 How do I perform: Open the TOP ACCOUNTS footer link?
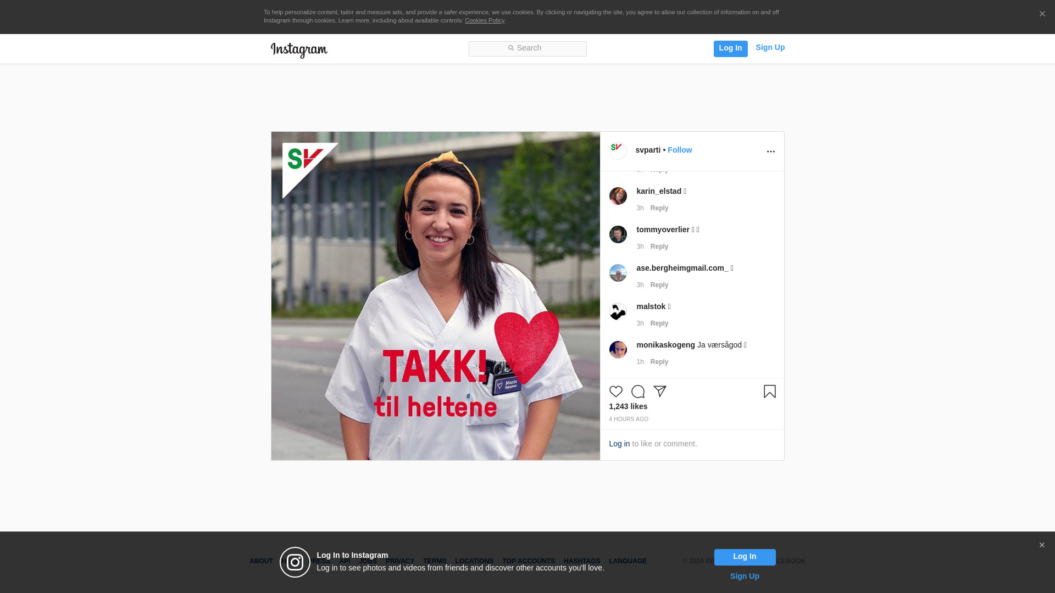pyautogui.click(x=529, y=561)
